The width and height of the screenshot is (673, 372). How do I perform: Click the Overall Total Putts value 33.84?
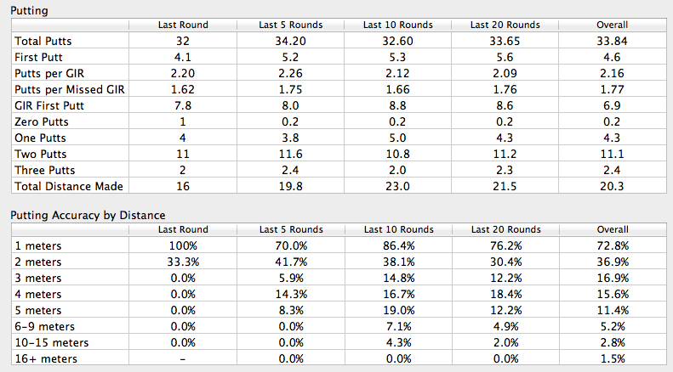(x=612, y=41)
